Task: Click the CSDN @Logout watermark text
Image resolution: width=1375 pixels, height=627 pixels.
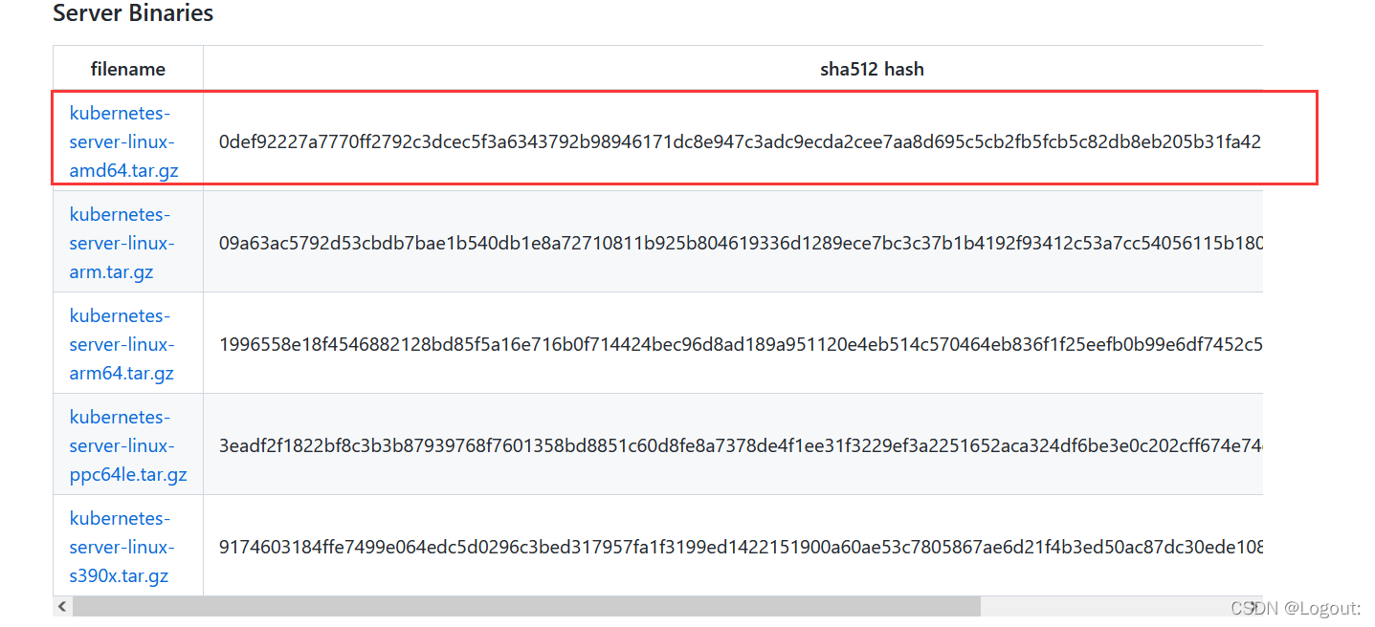Action: click(x=1296, y=608)
